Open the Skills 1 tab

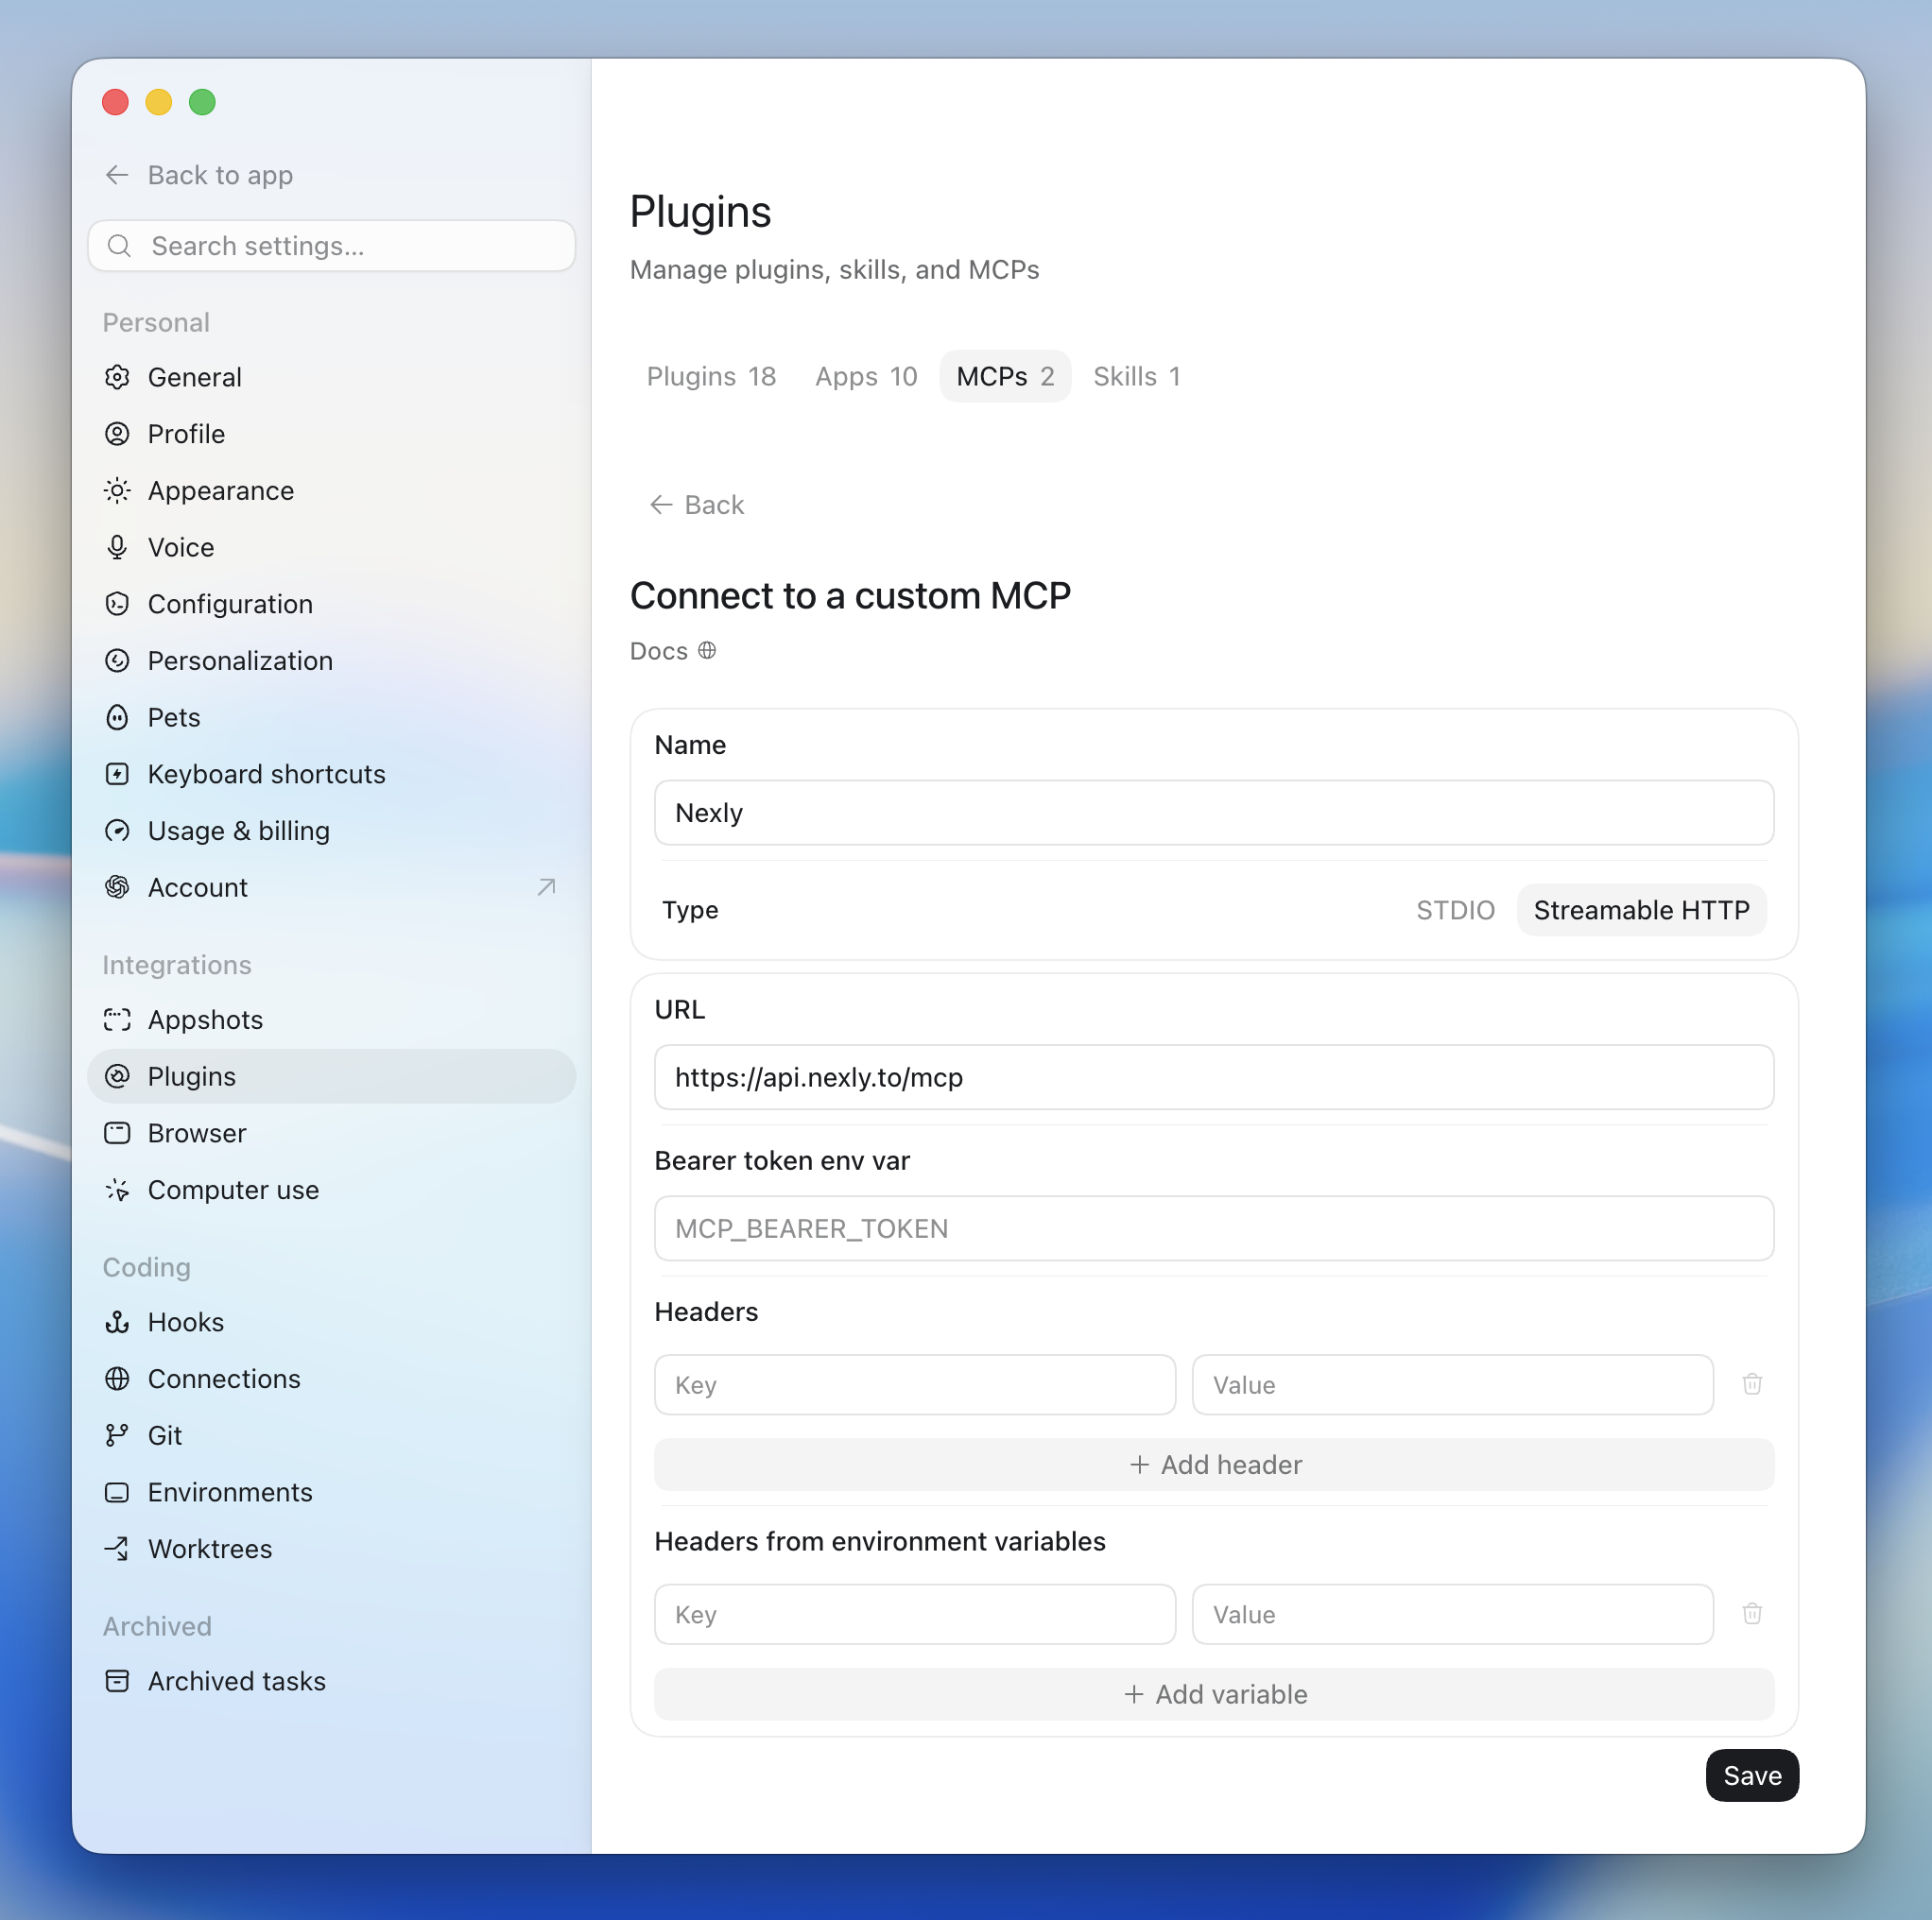coord(1137,377)
